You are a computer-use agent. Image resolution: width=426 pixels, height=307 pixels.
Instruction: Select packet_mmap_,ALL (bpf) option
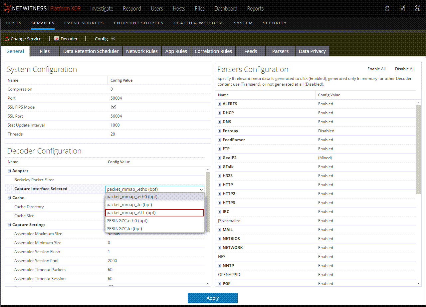coord(154,212)
